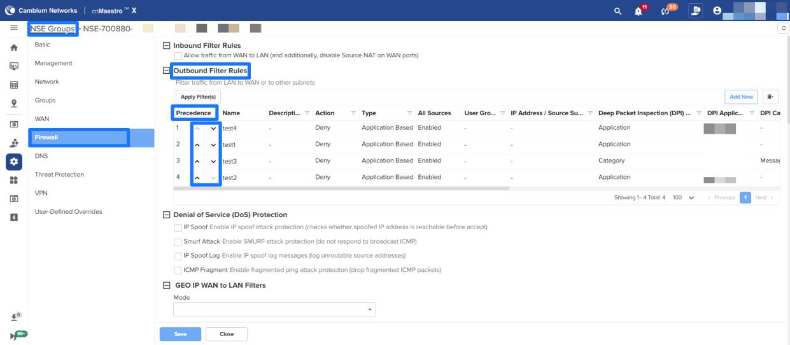790x345 pixels.
Task: Click the sync status icon with 30 badge
Action: (668, 11)
